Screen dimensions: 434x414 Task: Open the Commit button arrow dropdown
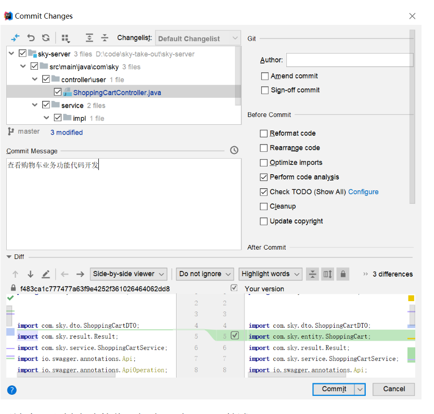click(x=360, y=390)
